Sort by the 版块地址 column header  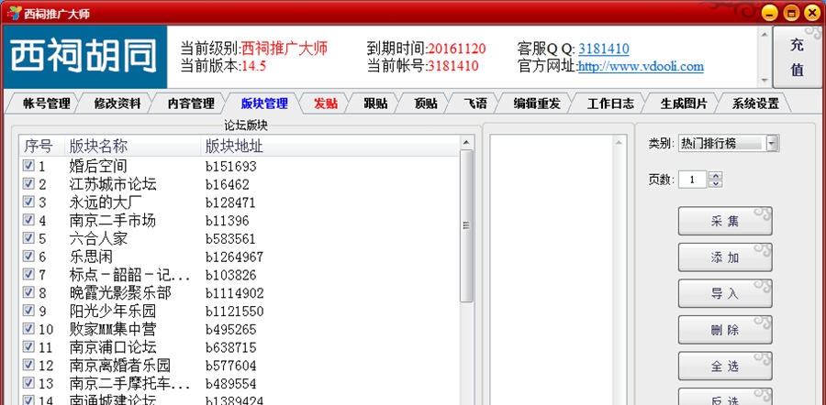329,146
